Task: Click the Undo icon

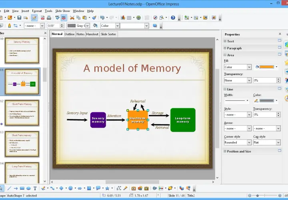Action: [102, 18]
